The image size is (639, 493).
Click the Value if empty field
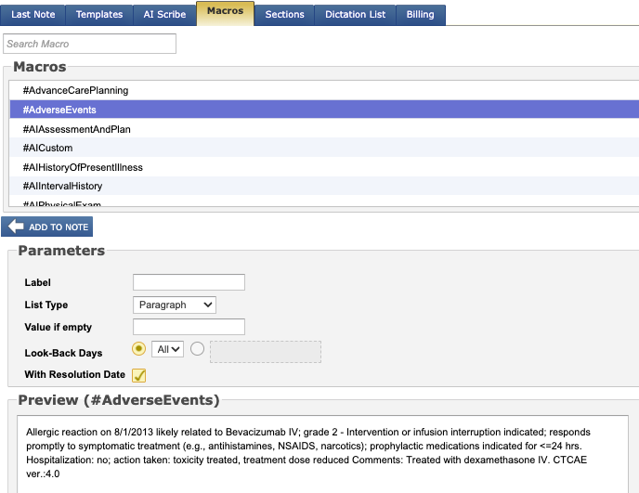pos(189,327)
